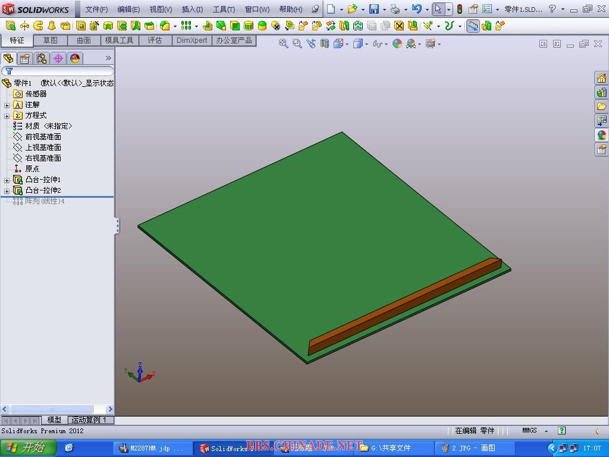The width and height of the screenshot is (609, 457).
Task: Open the 插入(I) menu
Action: tap(192, 9)
